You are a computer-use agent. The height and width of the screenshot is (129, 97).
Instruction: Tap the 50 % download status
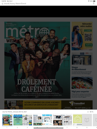[x=91, y=112]
